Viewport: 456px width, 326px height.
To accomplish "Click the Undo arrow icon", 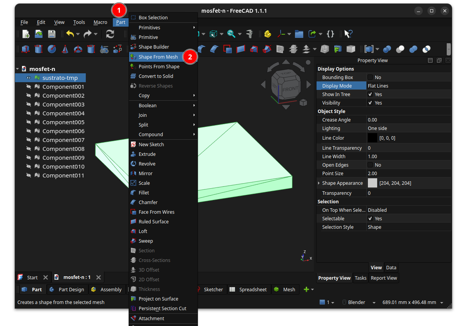I will [70, 34].
